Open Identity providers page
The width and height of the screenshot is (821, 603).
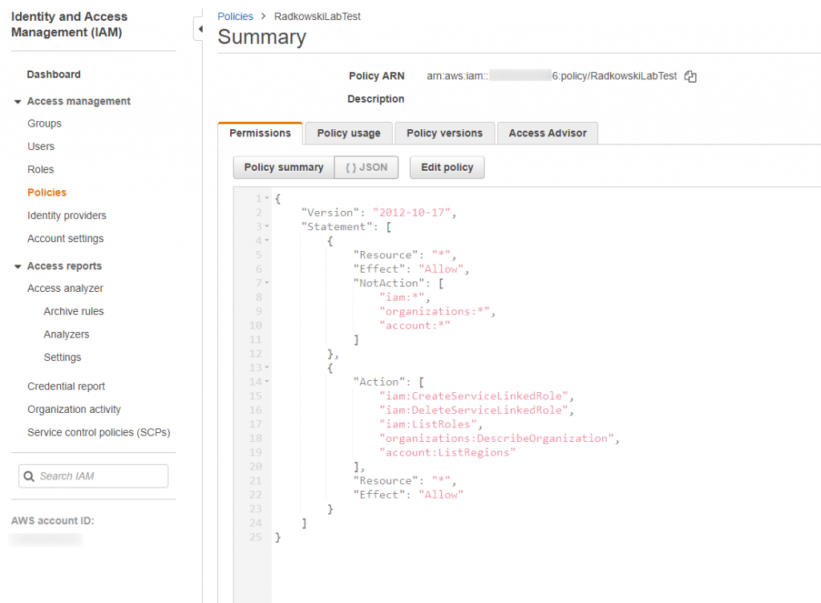(67, 216)
